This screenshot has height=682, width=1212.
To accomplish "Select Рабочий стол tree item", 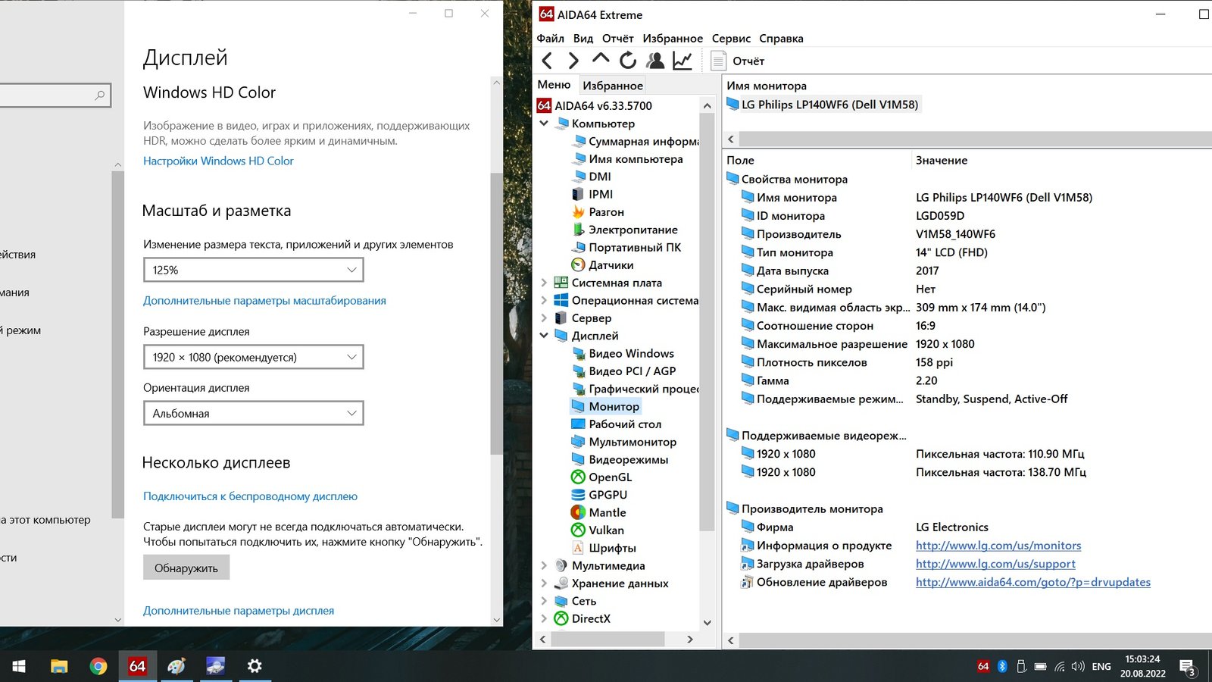I will [x=625, y=424].
